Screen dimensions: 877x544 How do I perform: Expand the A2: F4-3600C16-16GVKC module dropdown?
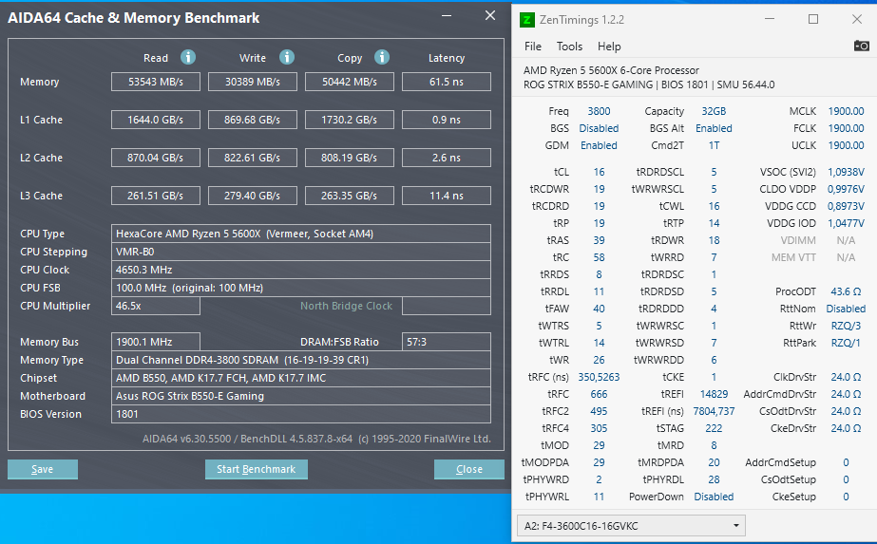pyautogui.click(x=631, y=526)
